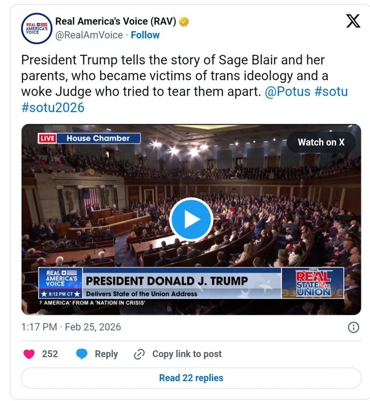Screen dimensions: 370x401
Task: Open the #sotu hashtag
Action: coord(331,92)
